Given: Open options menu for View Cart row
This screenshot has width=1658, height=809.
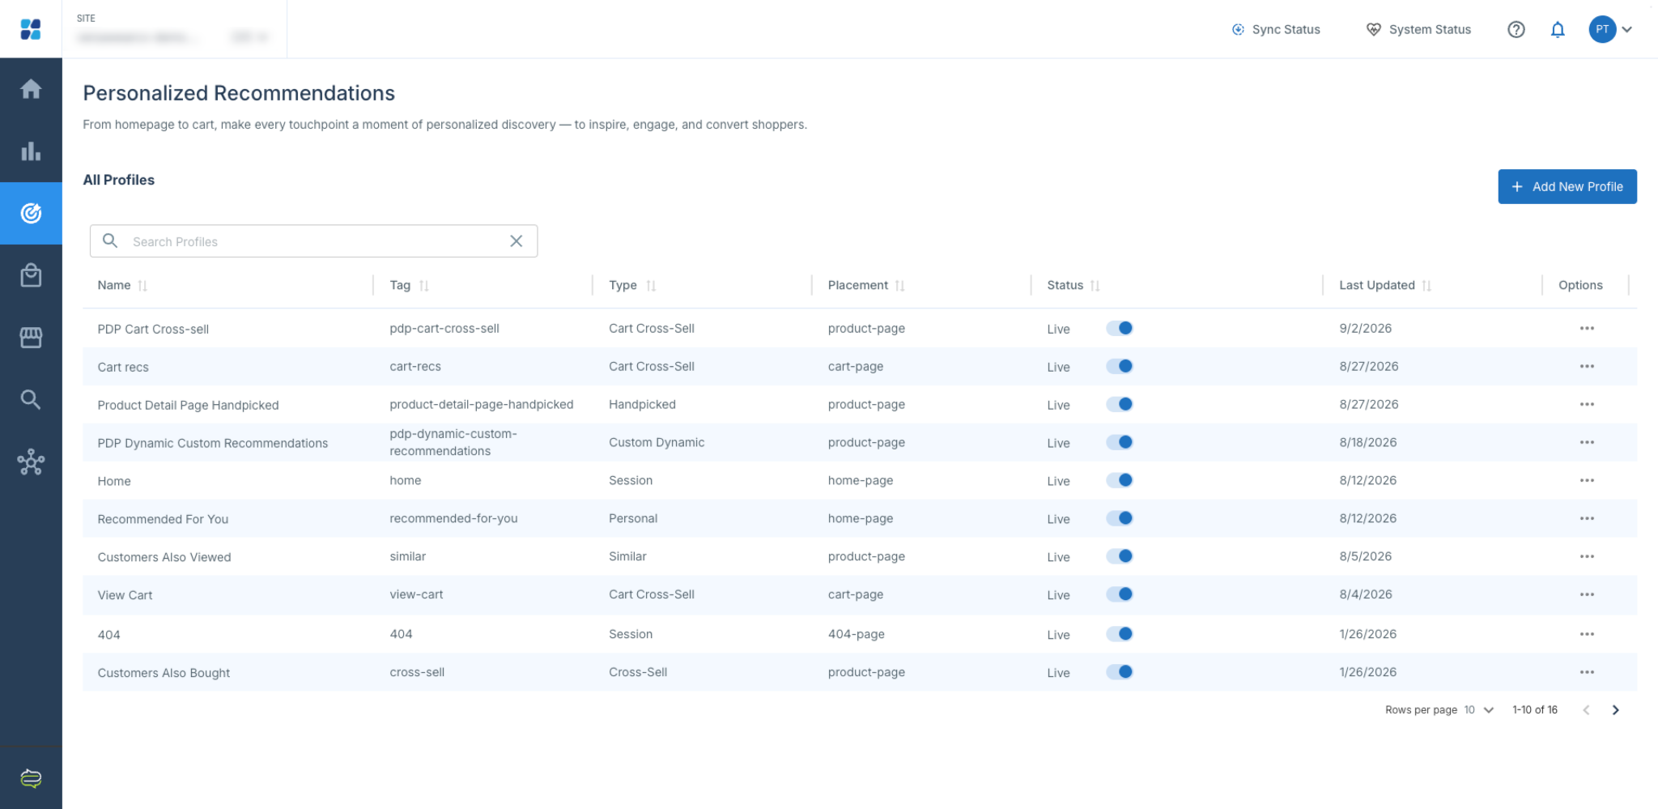Looking at the screenshot, I should coord(1587,594).
